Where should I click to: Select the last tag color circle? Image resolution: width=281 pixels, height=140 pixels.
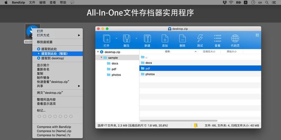coord(71,117)
